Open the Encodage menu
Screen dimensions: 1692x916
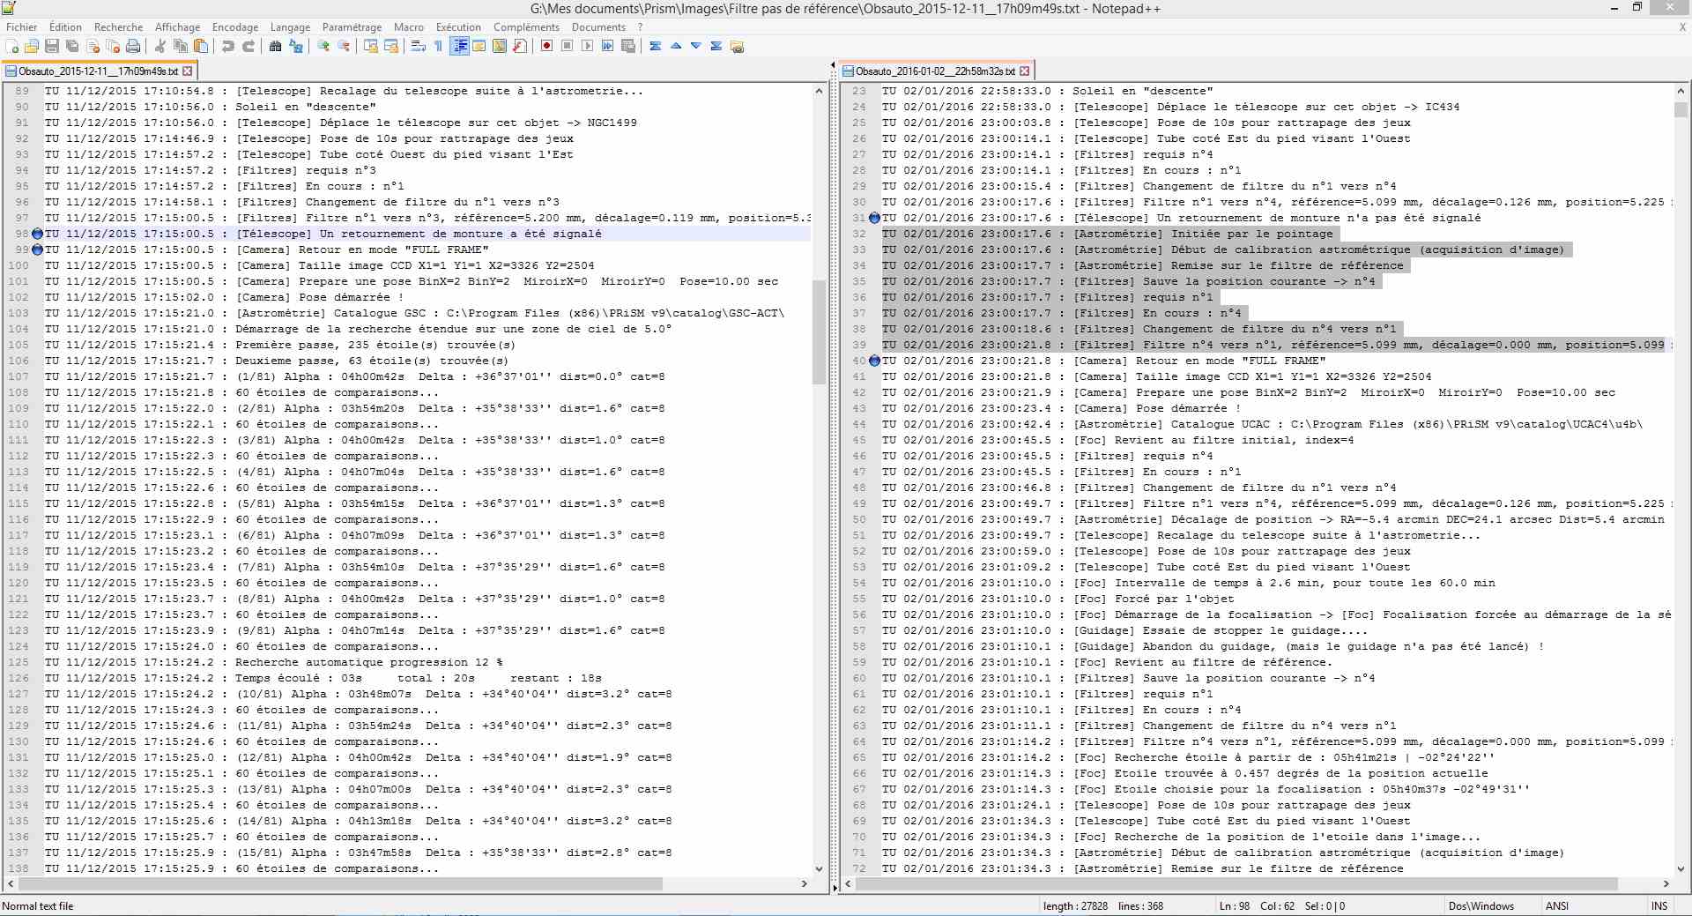click(x=235, y=27)
